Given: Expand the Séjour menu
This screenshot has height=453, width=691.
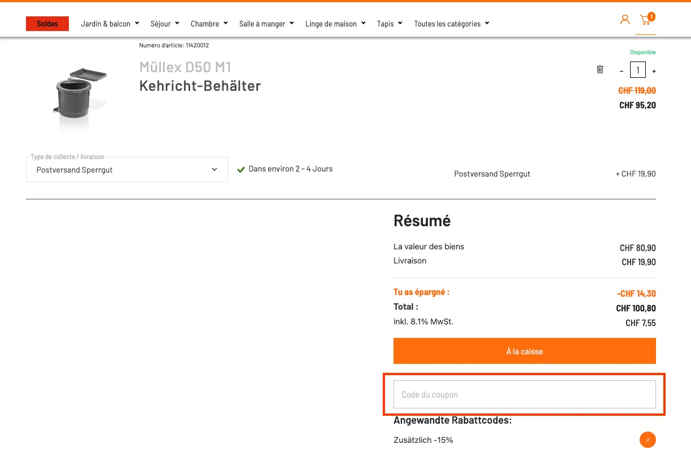Looking at the screenshot, I should tap(165, 24).
